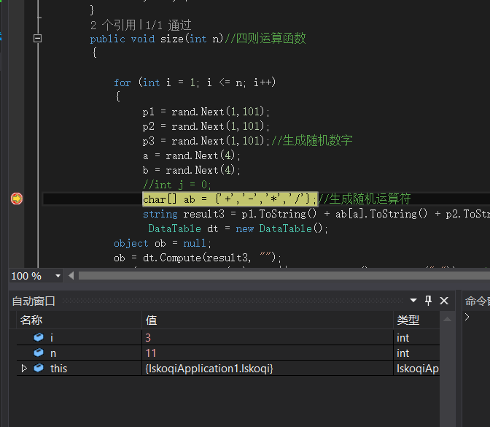Click the commented '//int j = 0;' line
This screenshot has width=490, height=427.
pos(177,185)
